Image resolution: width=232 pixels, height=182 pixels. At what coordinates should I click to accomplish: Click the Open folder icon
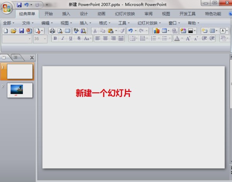[x=13, y=31]
